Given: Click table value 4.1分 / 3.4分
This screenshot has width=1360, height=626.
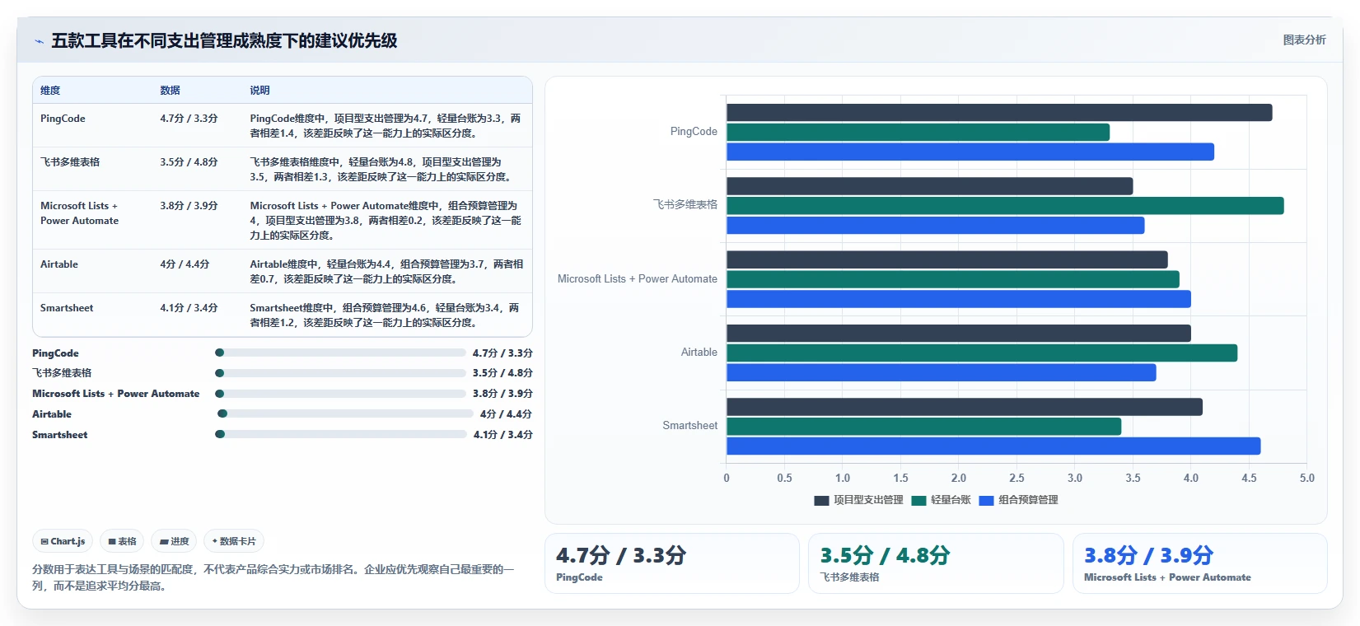Looking at the screenshot, I should (x=189, y=308).
